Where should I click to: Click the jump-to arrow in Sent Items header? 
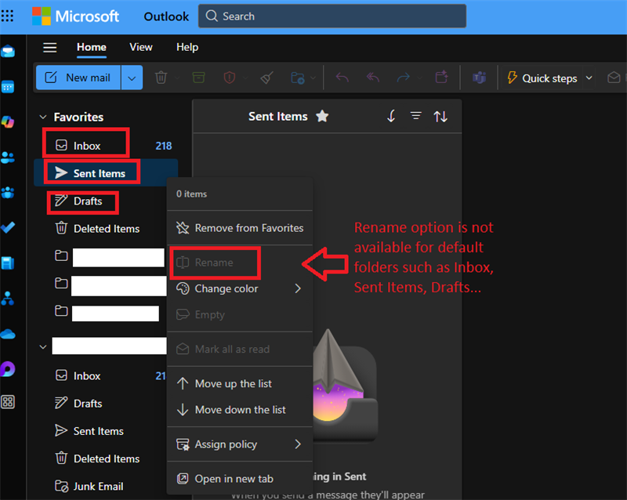coord(391,117)
